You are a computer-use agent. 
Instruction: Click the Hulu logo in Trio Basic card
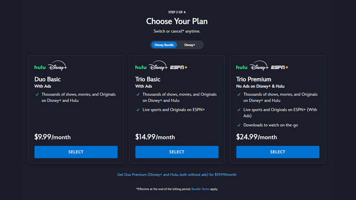(141, 67)
